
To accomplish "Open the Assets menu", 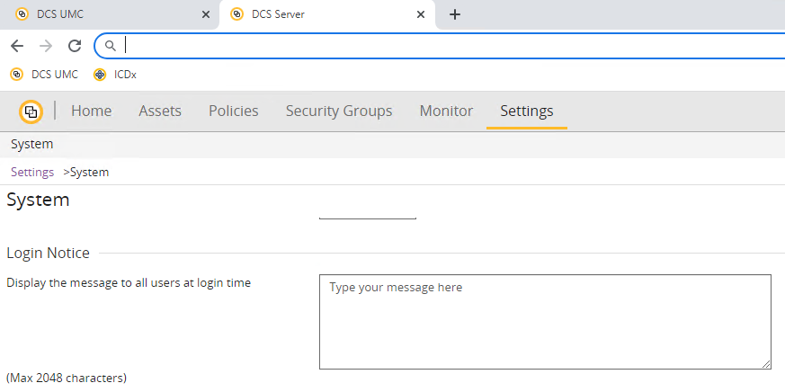I will tap(160, 111).
